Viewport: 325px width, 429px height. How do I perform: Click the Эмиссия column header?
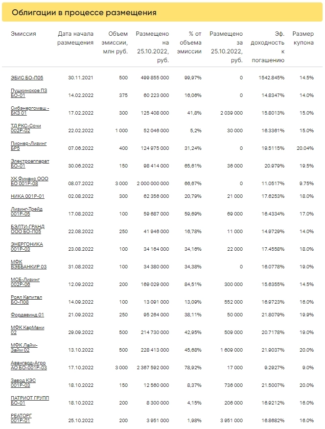click(x=23, y=34)
